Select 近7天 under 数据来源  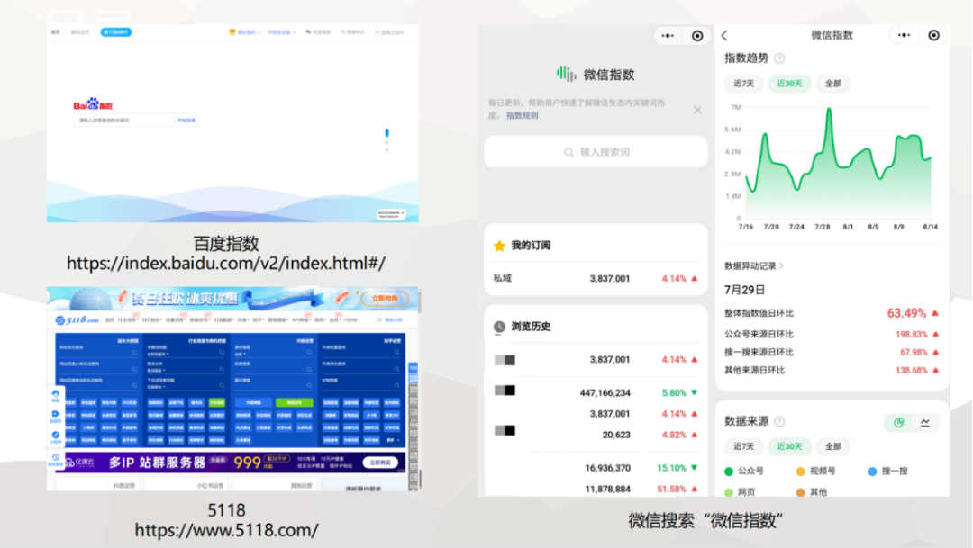click(743, 446)
